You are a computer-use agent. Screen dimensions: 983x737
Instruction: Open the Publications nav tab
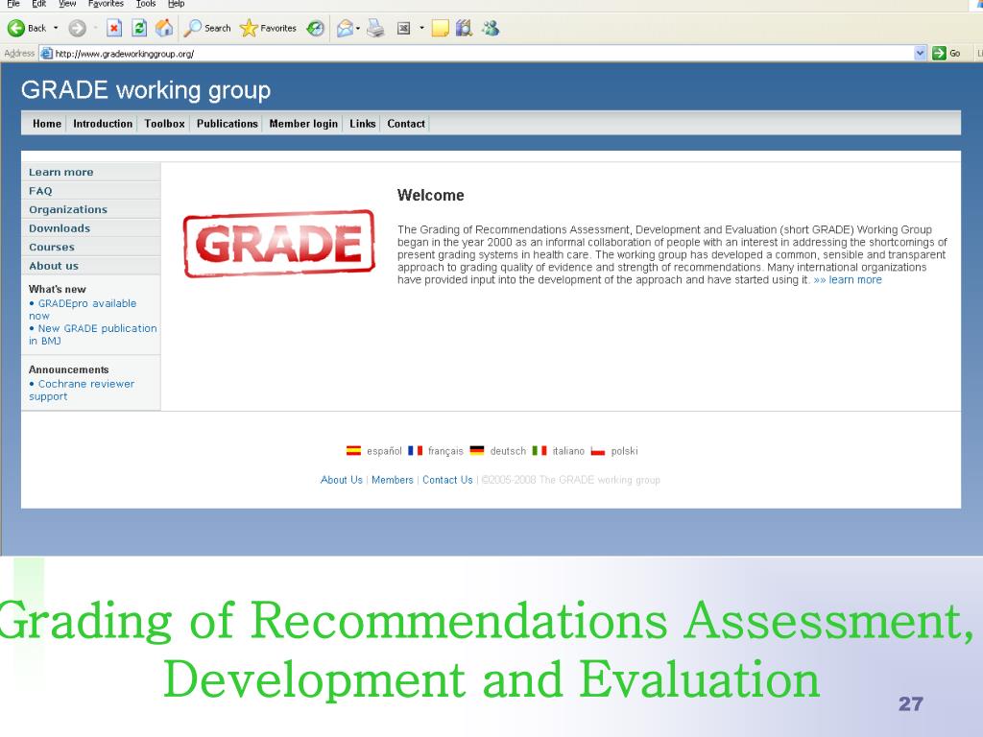227,124
